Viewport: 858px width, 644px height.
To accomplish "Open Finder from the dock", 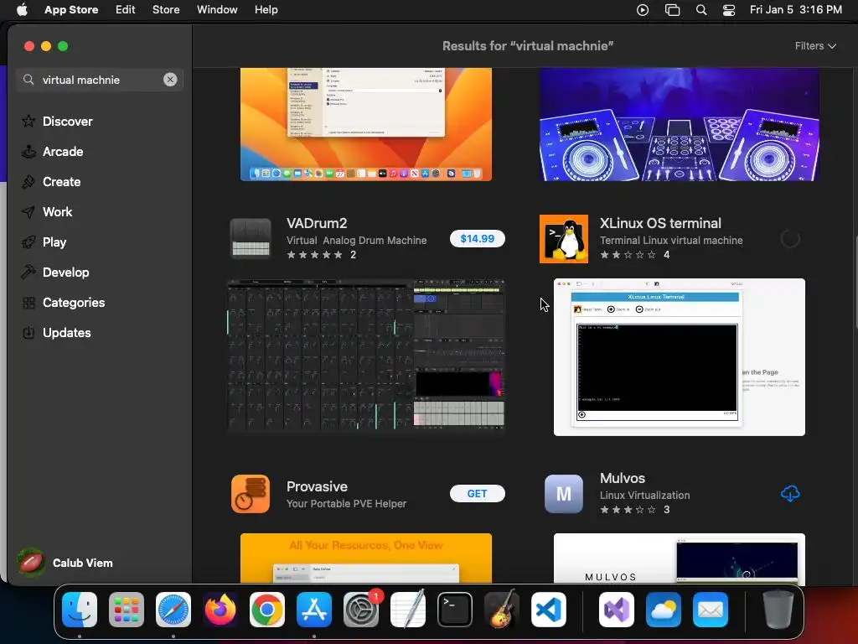I will [x=80, y=610].
